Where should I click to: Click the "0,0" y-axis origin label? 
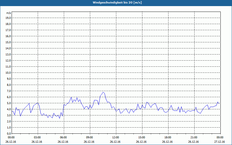[9, 133]
